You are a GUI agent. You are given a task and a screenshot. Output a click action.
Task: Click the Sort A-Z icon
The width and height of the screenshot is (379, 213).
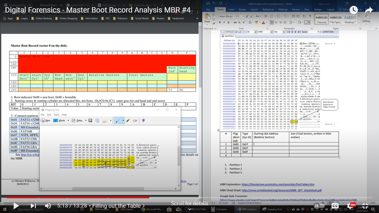click(304, 16)
